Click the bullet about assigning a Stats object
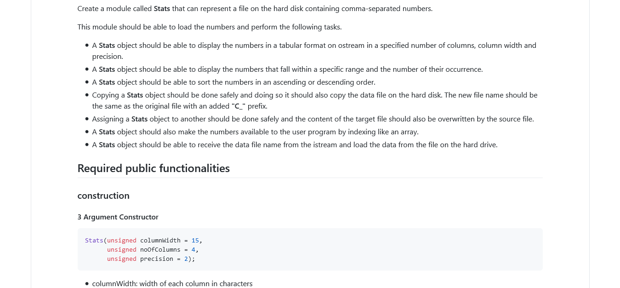Viewport: 620px width, 288px height. click(x=313, y=119)
